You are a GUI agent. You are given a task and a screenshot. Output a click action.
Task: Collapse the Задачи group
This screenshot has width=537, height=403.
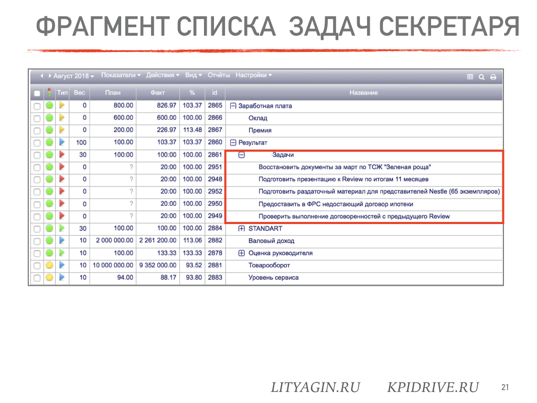click(x=241, y=155)
